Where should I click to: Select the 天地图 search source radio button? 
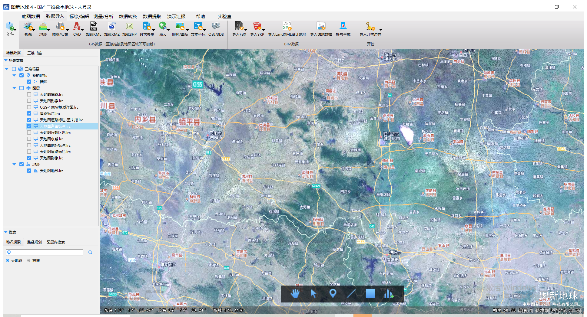coord(8,260)
